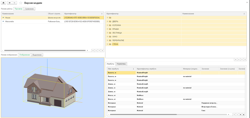Click the ЛЕСТНИЦА folder icon
Screen dimensions: 250x118
pyautogui.click(x=110, y=33)
